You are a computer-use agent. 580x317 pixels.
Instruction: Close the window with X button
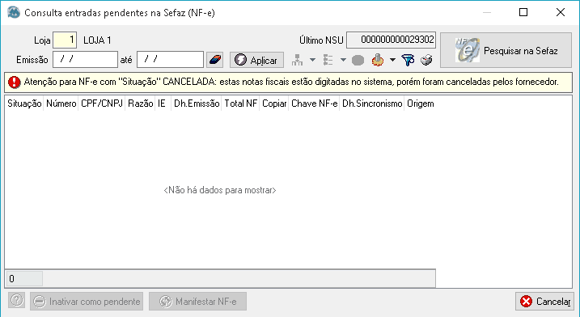[x=561, y=13]
